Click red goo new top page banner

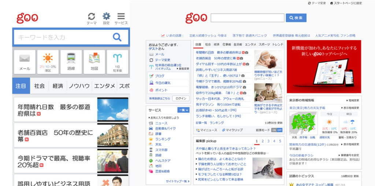324,66
